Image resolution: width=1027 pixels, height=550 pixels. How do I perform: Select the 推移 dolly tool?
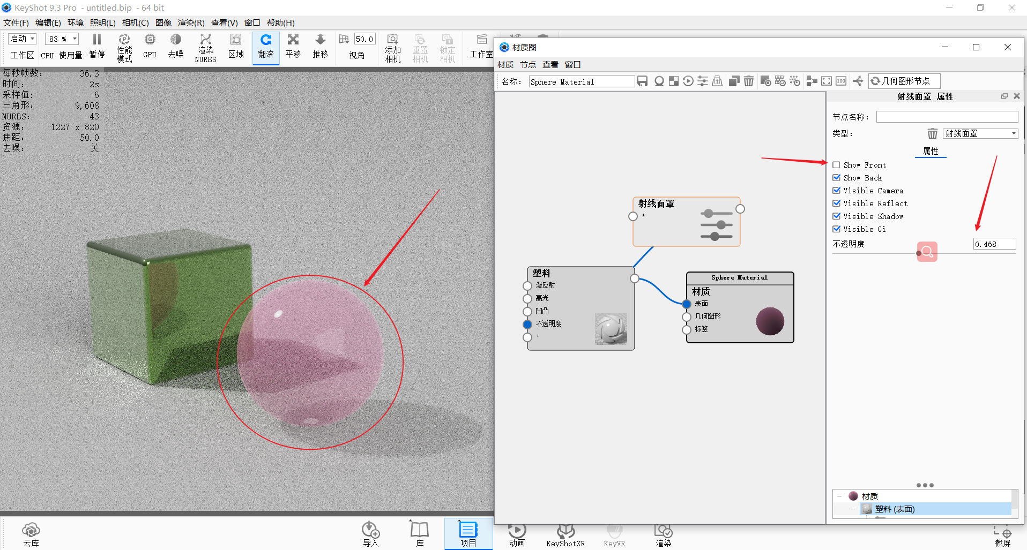(321, 47)
